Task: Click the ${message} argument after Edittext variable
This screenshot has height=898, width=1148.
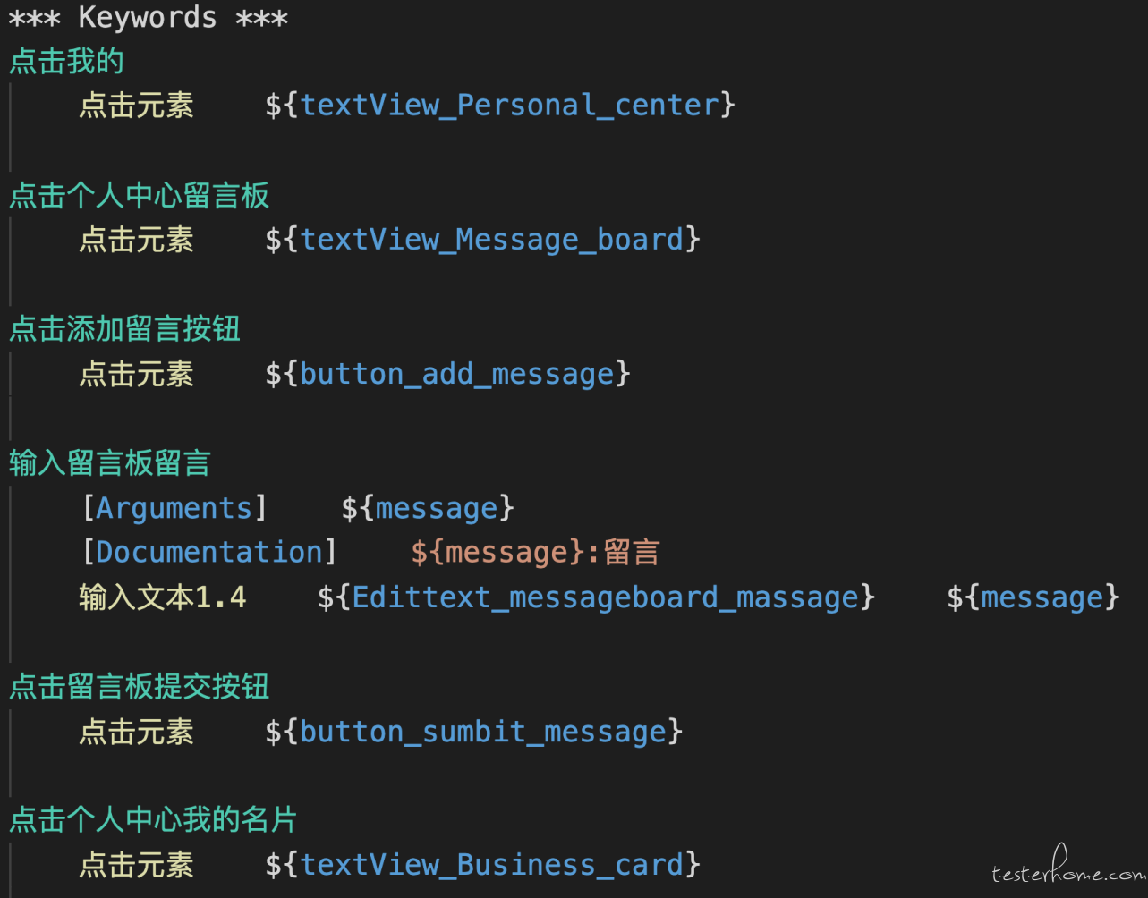Action: pos(1033,597)
